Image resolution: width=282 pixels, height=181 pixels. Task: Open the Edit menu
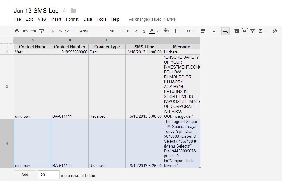(29, 19)
